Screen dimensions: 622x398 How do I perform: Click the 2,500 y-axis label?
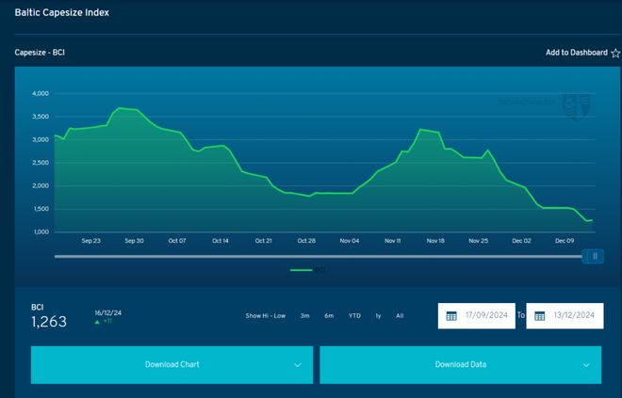[x=41, y=163]
